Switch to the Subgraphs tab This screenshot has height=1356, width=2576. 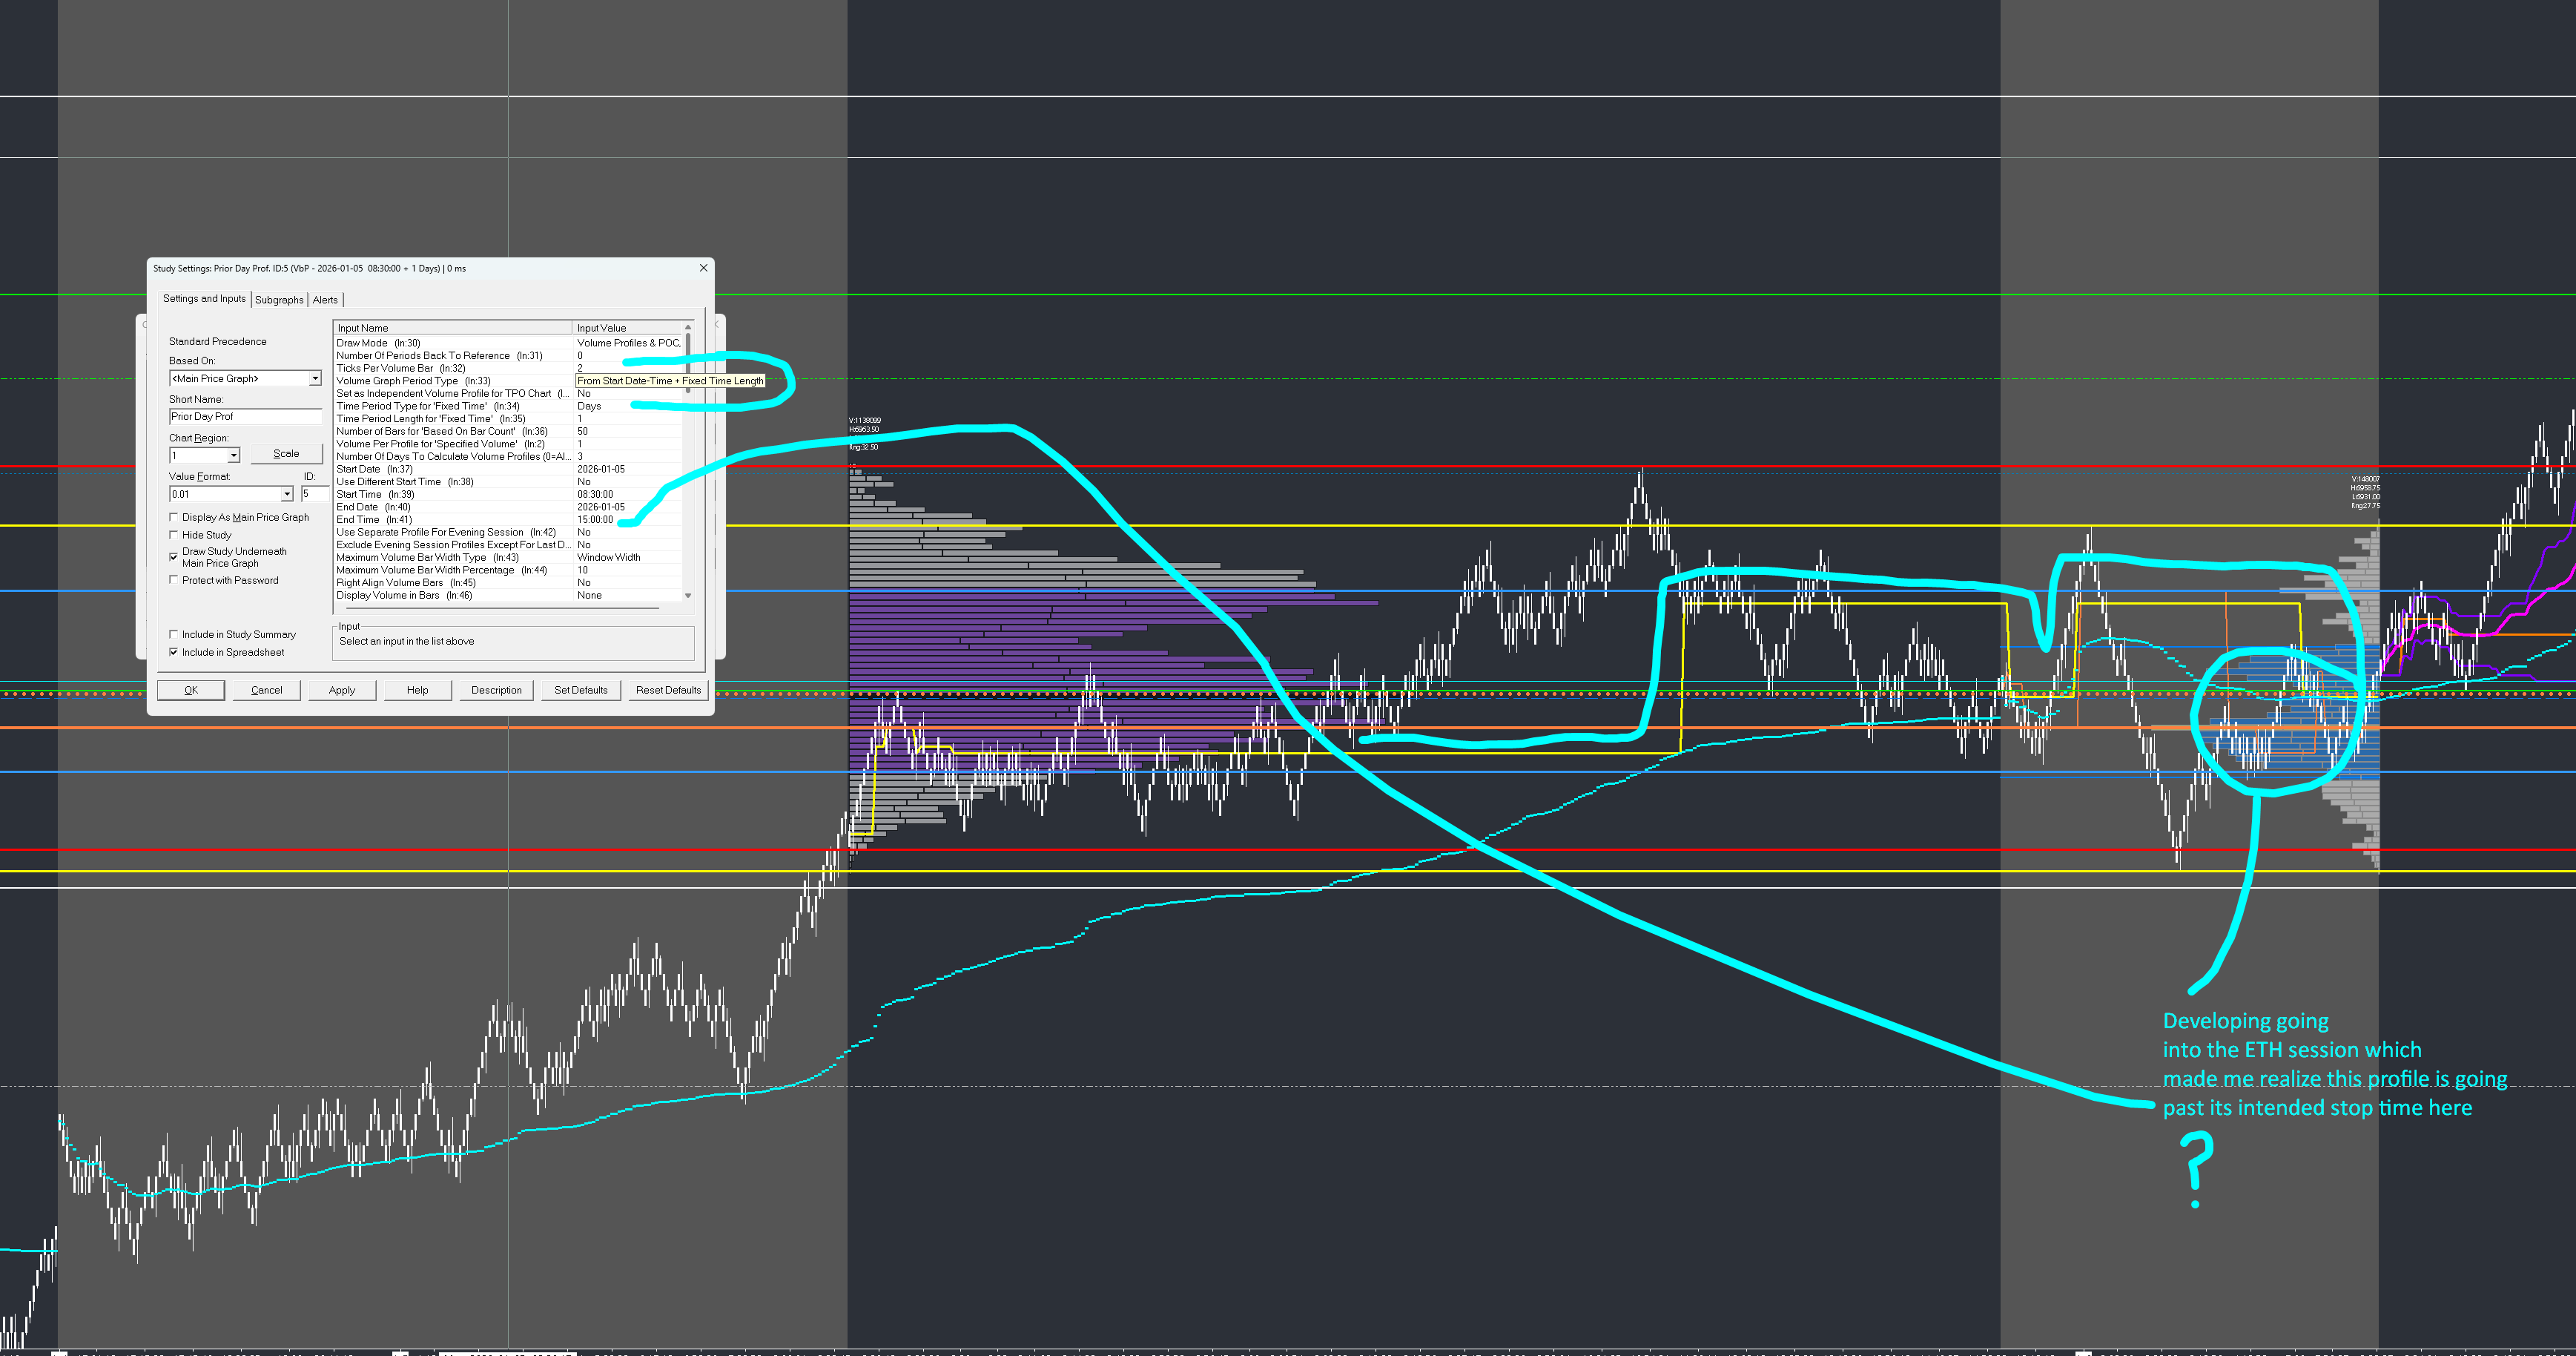(x=279, y=300)
